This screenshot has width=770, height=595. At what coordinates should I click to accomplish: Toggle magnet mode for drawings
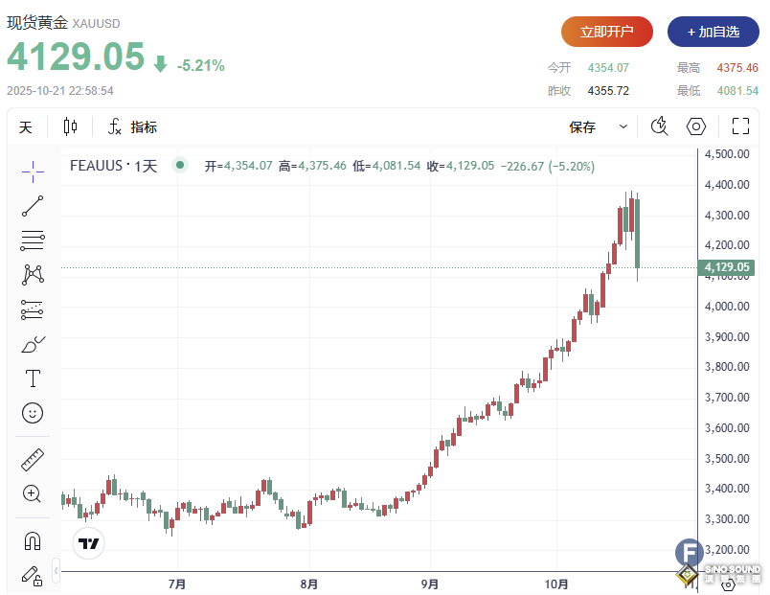(33, 541)
